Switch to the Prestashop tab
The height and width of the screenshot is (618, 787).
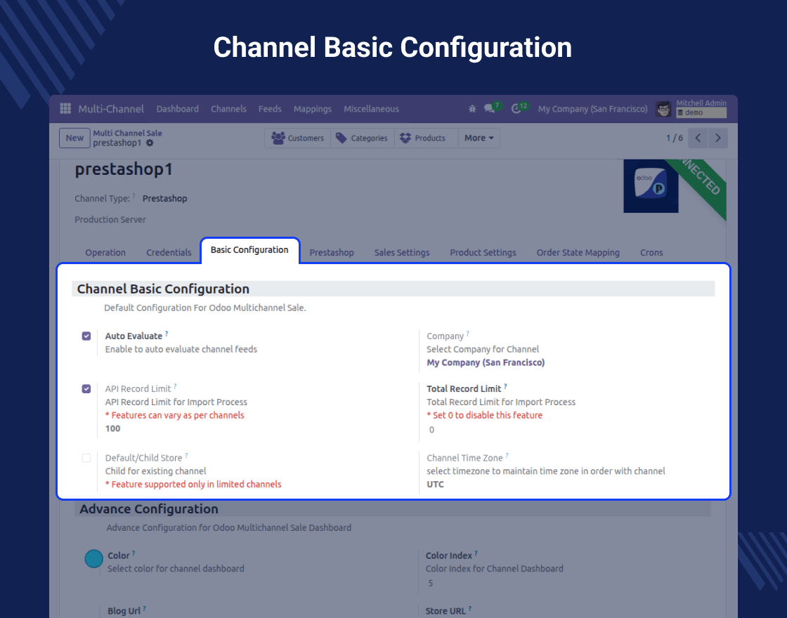click(x=332, y=252)
